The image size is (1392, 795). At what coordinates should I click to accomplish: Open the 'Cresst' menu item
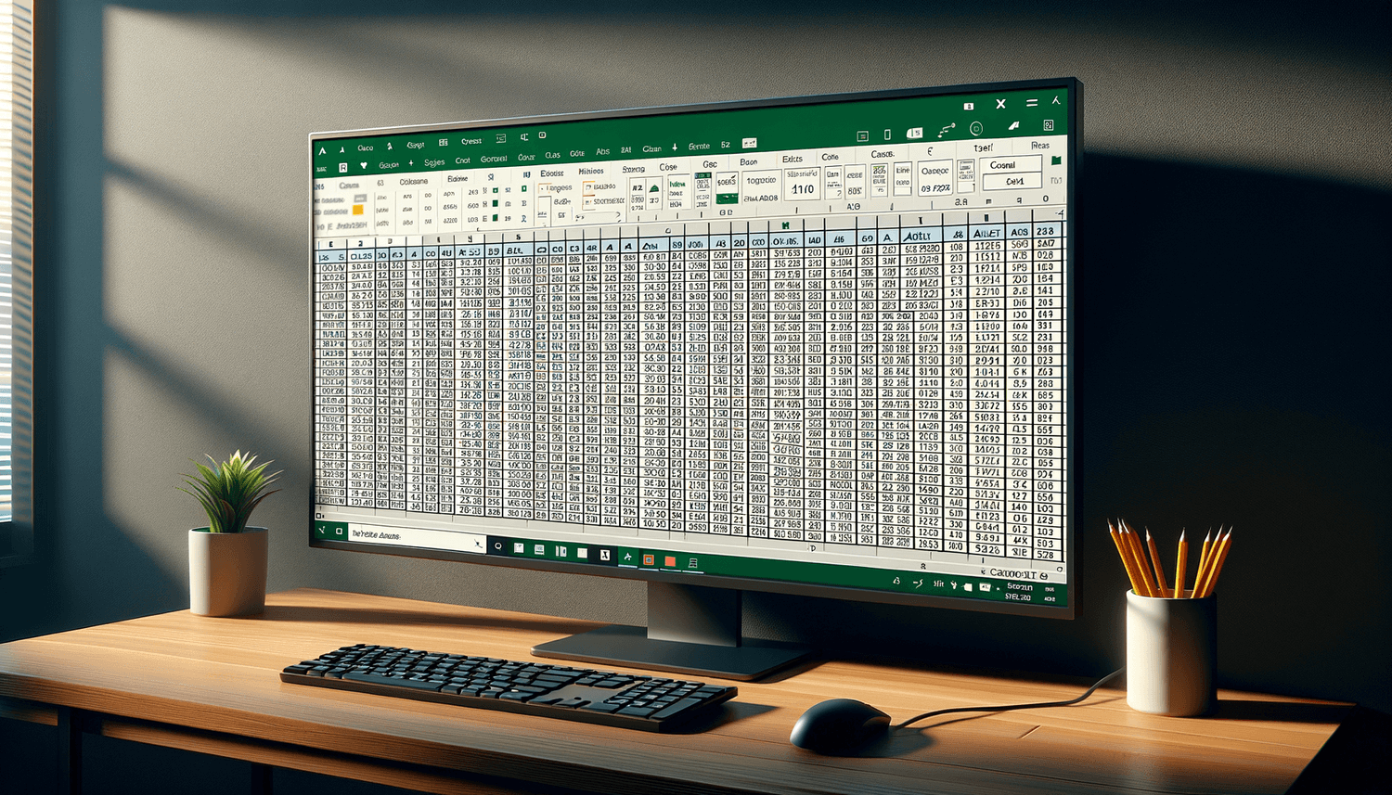click(x=471, y=141)
